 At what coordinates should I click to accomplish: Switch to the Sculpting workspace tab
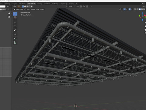pyautogui.click(x=15, y=4)
